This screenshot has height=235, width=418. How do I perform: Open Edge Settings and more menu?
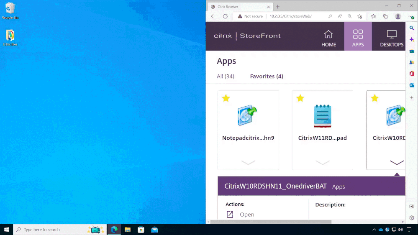point(411,16)
